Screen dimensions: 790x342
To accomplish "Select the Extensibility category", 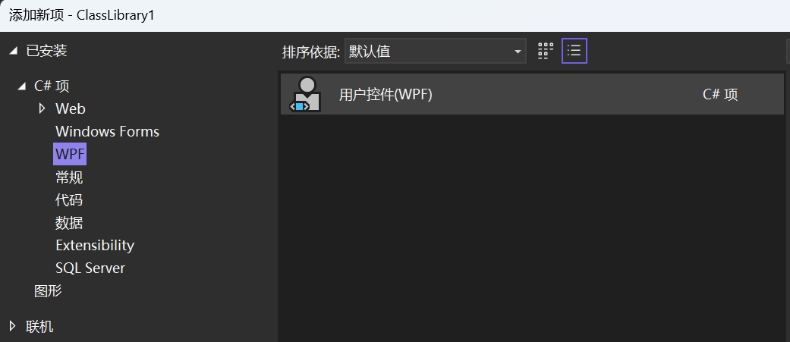I will 95,245.
